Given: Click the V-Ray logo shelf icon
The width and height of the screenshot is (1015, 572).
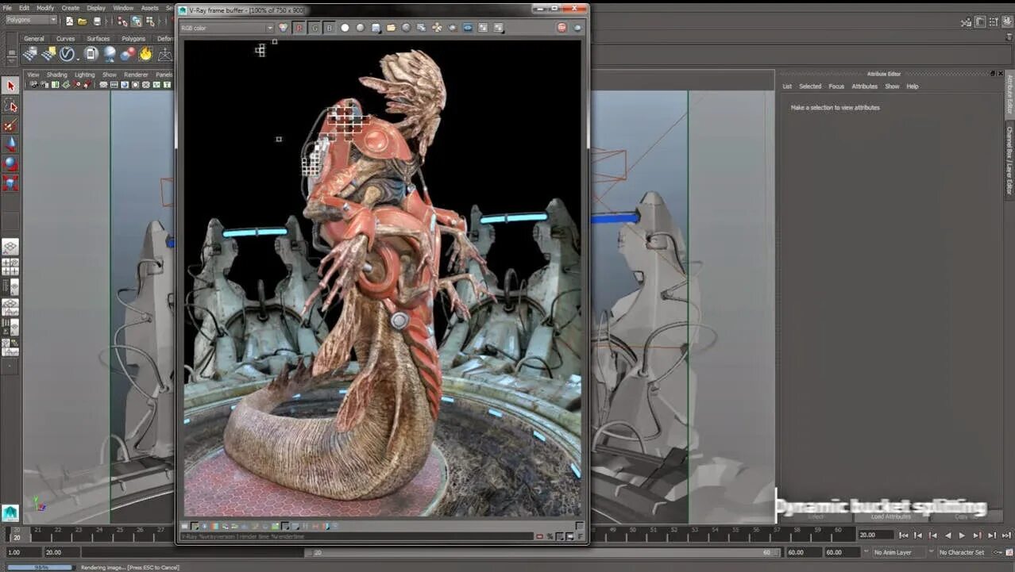Looking at the screenshot, I should [x=68, y=54].
